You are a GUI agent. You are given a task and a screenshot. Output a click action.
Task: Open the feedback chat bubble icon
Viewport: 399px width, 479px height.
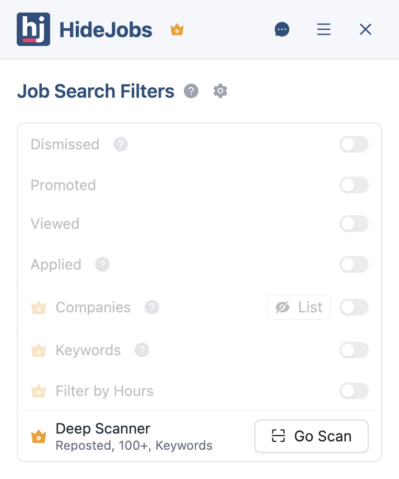point(282,29)
